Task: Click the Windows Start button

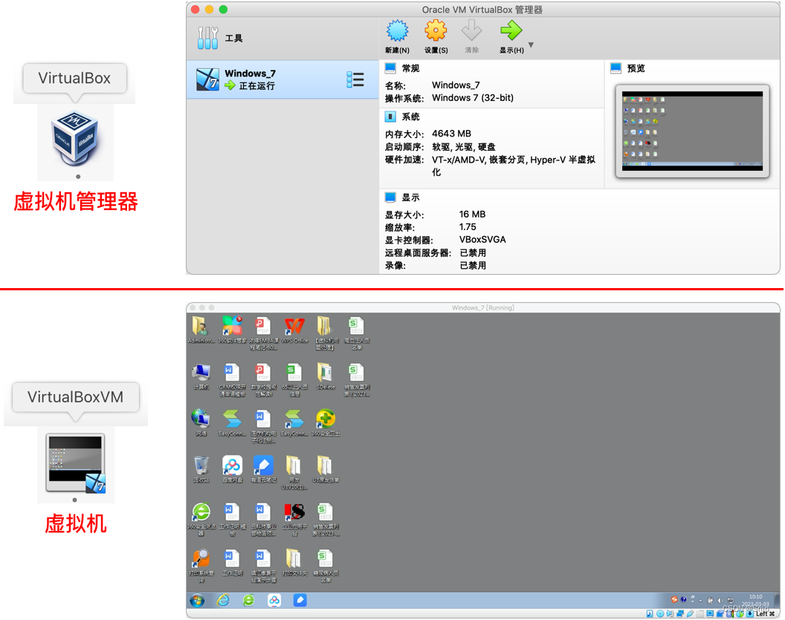Action: pyautogui.click(x=197, y=600)
